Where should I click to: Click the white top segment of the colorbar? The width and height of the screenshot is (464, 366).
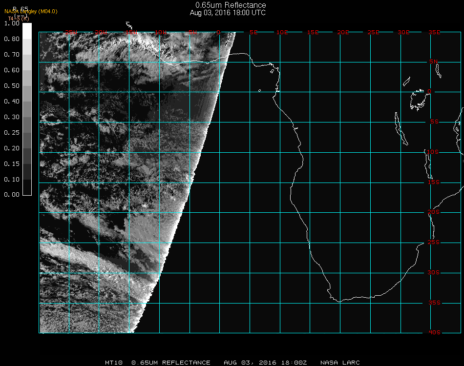[27, 31]
